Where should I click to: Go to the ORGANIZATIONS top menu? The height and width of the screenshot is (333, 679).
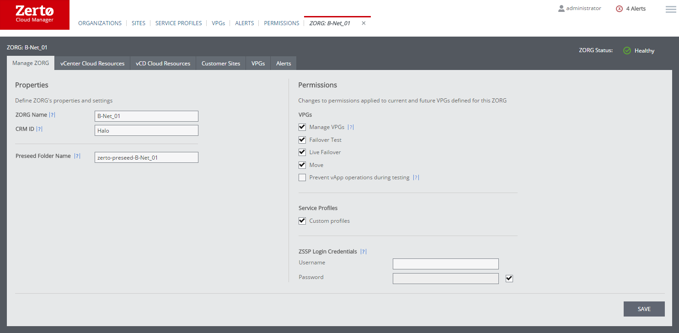[x=100, y=23]
